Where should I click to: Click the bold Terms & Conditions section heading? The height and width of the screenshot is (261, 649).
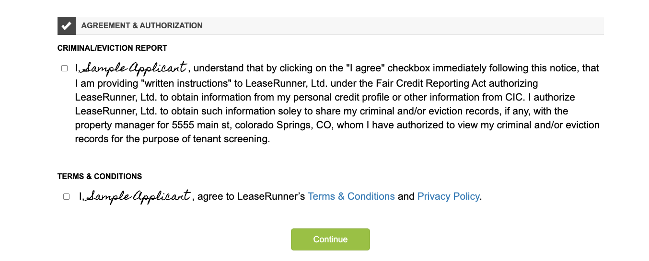click(x=100, y=176)
